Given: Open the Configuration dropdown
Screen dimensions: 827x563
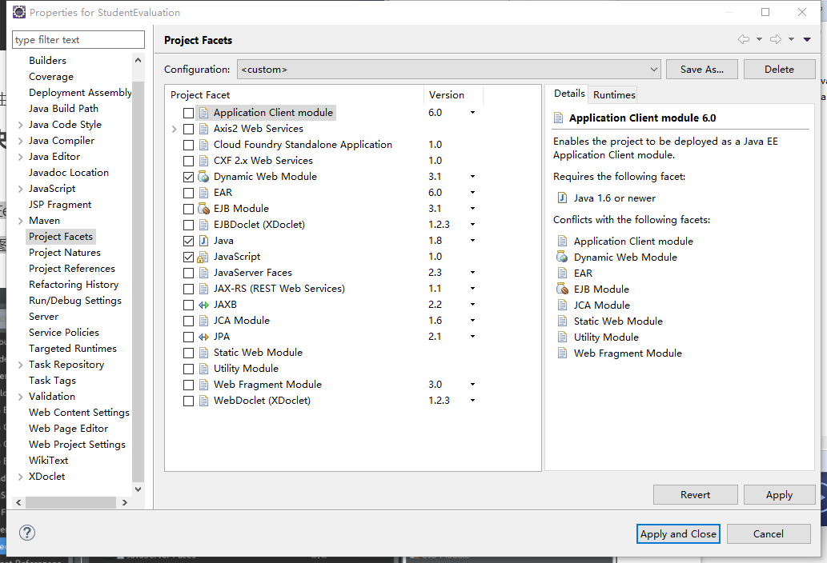Looking at the screenshot, I should (448, 70).
